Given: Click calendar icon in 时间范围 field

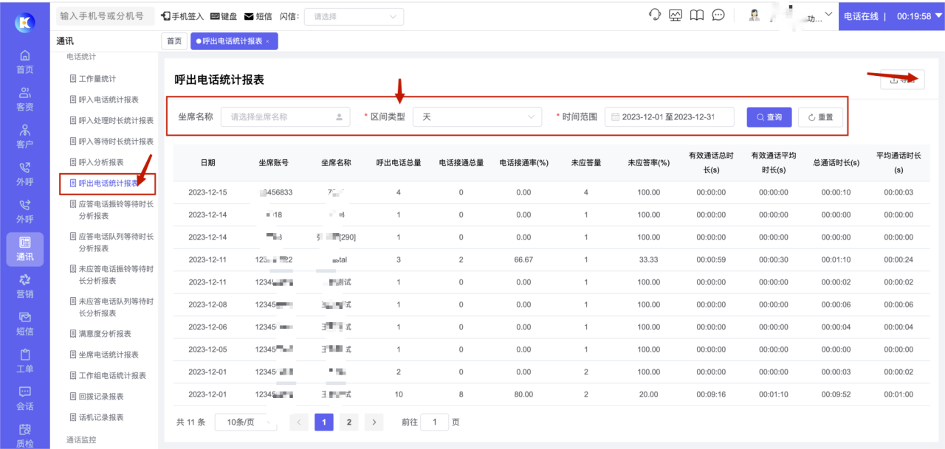Looking at the screenshot, I should (x=615, y=116).
